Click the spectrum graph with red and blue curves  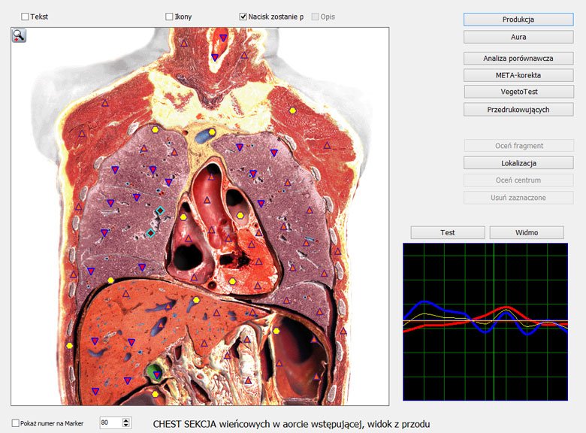(485, 321)
